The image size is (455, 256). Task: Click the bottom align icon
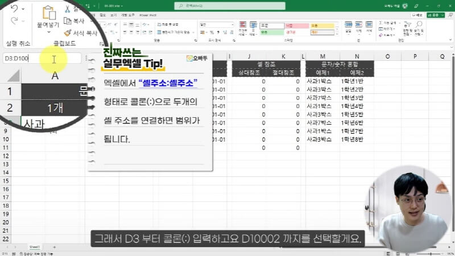click(x=138, y=24)
